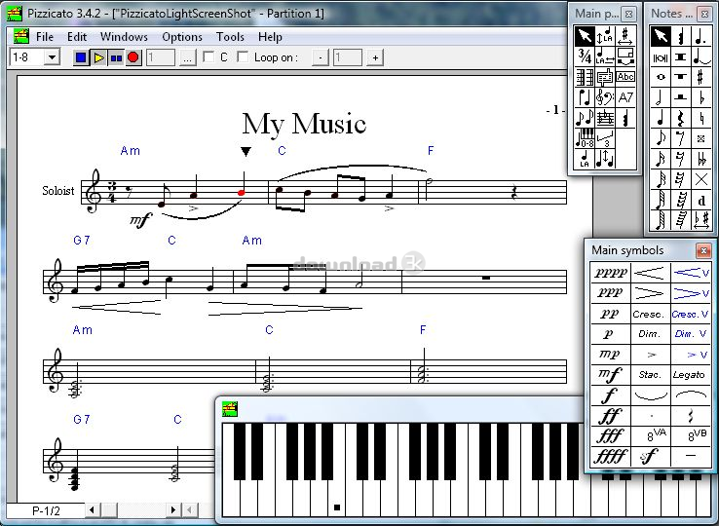Click the P-1/2 page indicator

click(46, 510)
